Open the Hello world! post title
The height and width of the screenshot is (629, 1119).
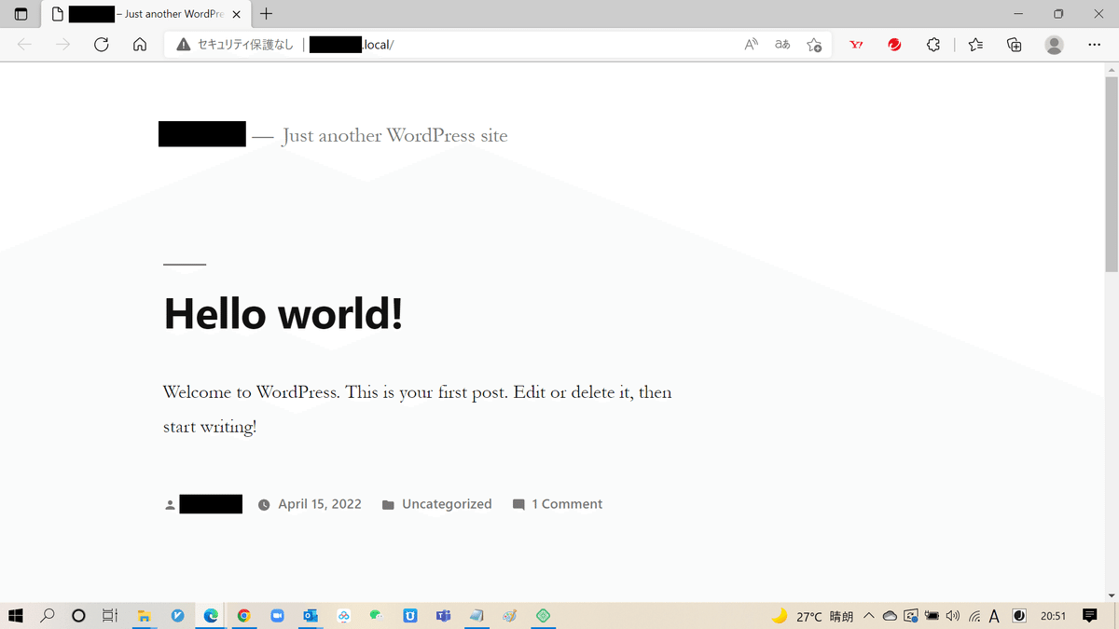click(283, 313)
